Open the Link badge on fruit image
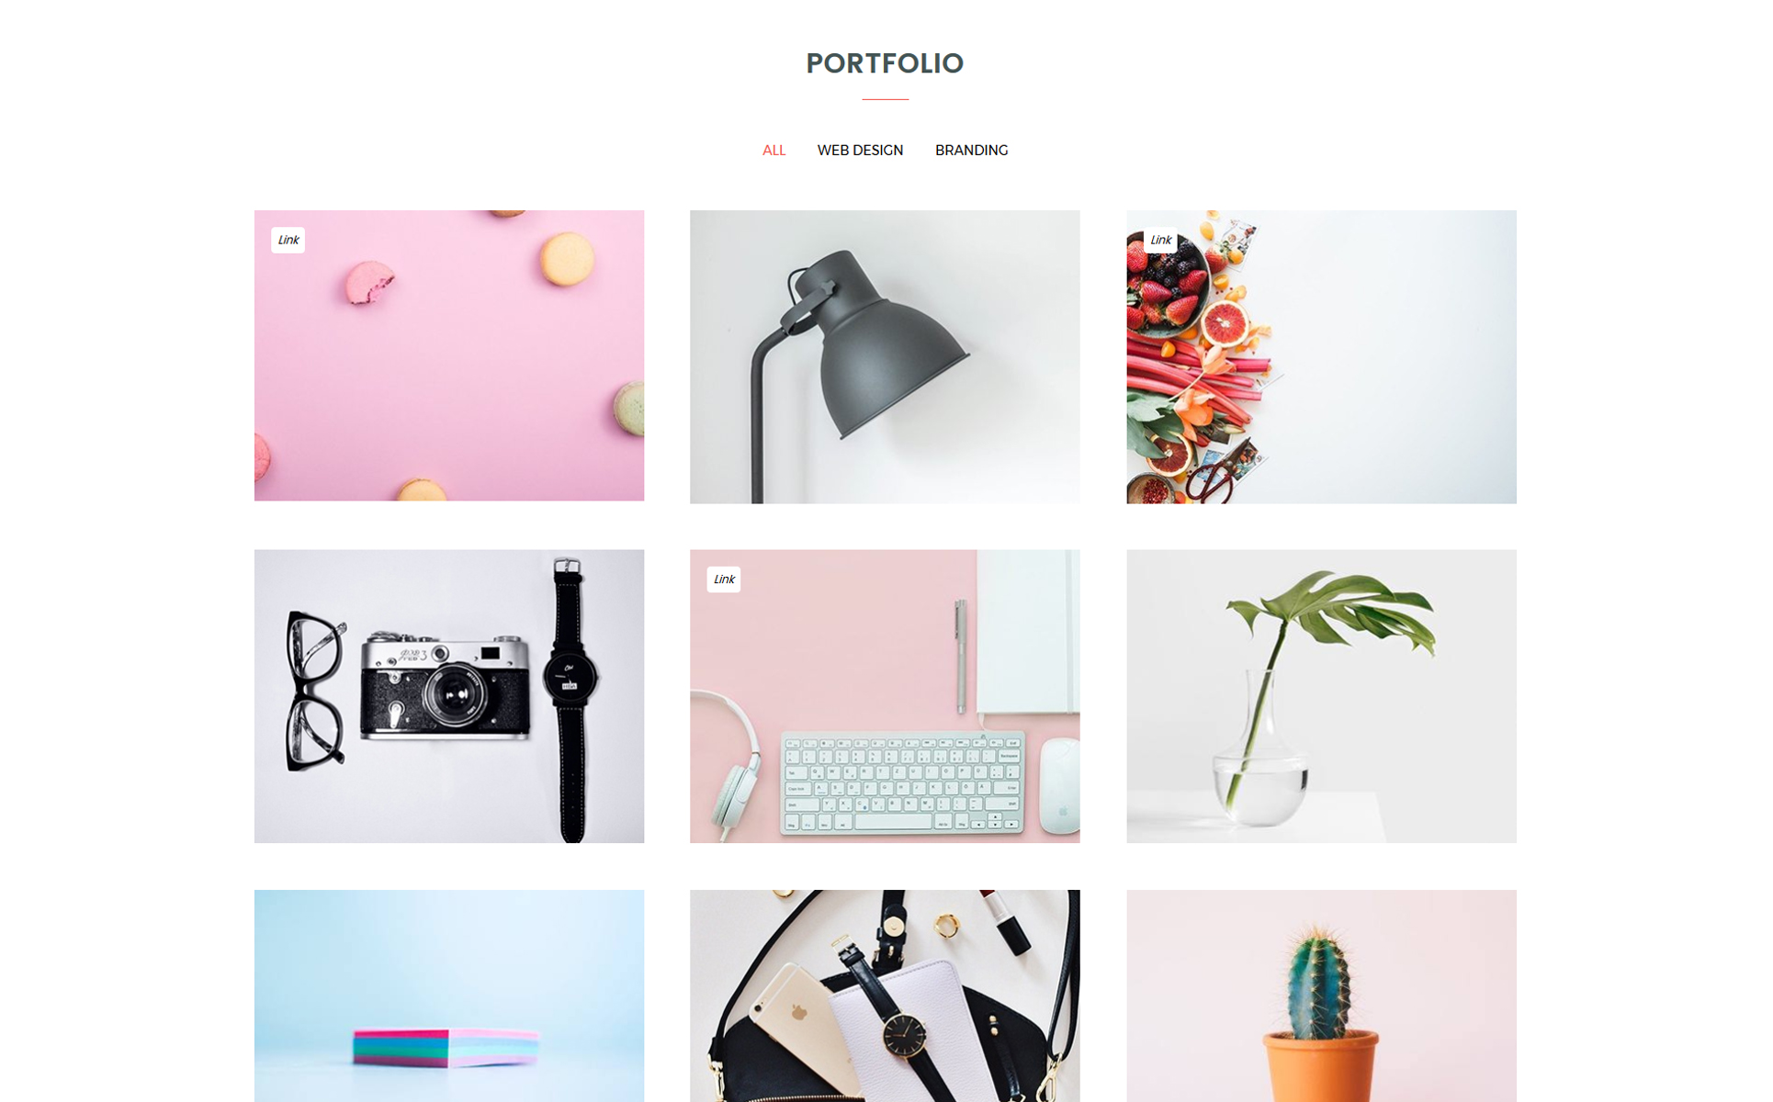This screenshot has height=1102, width=1773. [1160, 240]
